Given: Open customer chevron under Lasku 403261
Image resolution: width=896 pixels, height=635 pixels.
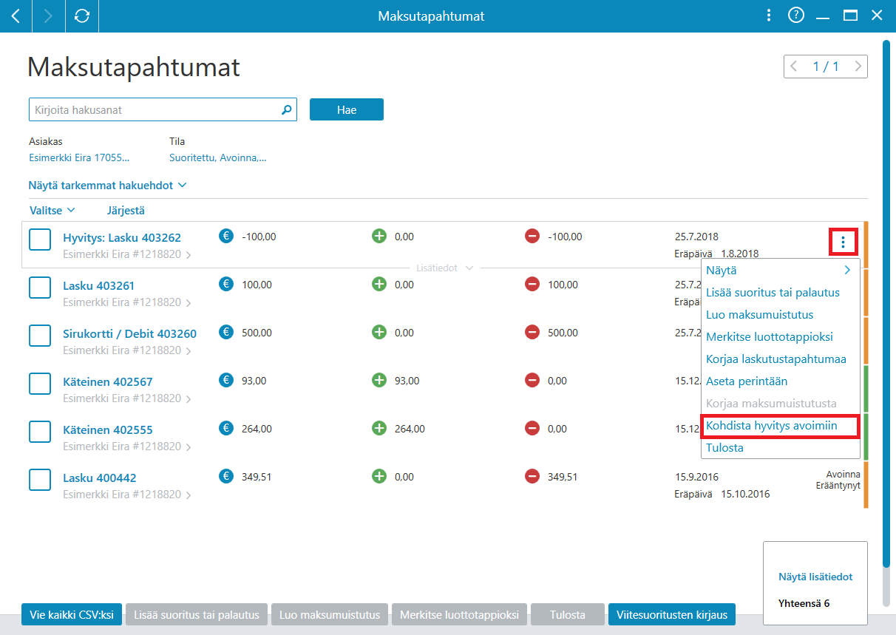Looking at the screenshot, I should (189, 303).
